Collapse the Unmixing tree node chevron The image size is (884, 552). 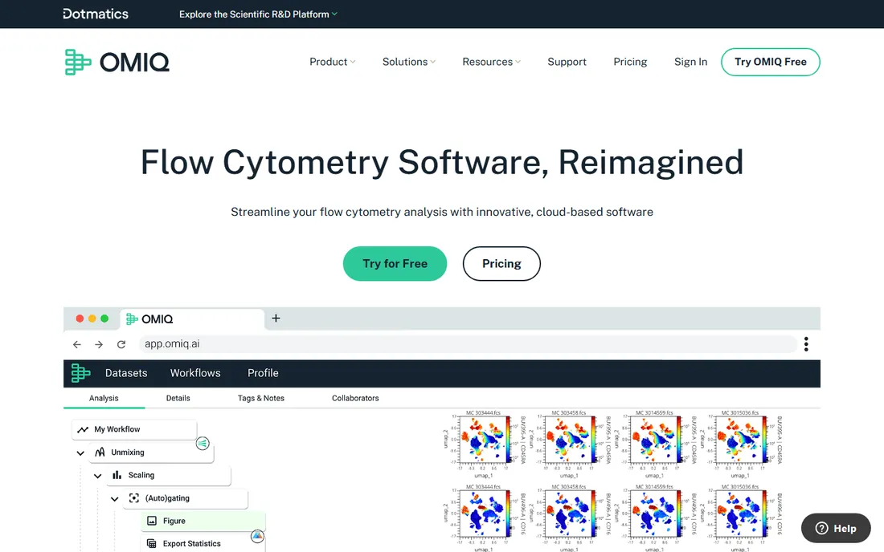click(80, 453)
